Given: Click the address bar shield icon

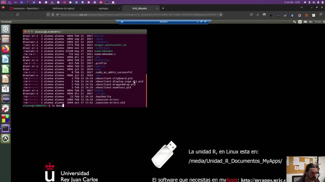Looking at the screenshot, I should [x=48, y=15].
